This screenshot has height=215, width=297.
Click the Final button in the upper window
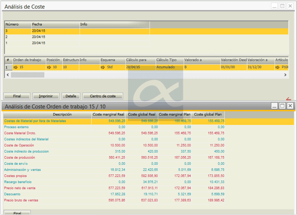pyautogui.click(x=17, y=96)
